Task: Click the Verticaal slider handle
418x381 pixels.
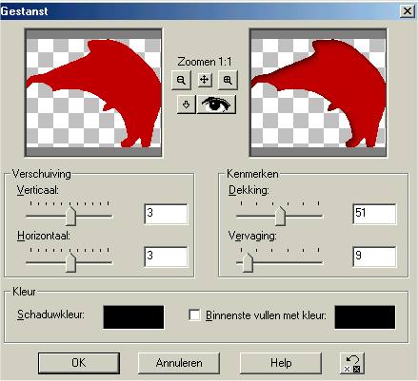Action: point(70,216)
